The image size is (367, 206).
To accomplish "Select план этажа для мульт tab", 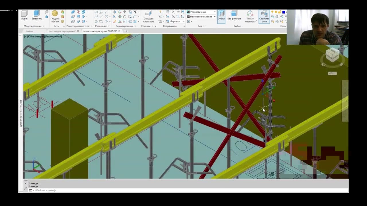I will click(x=100, y=31).
